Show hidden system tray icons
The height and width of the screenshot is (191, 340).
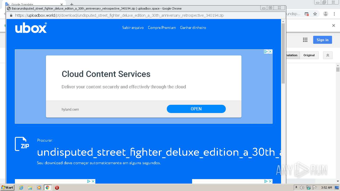(296, 188)
